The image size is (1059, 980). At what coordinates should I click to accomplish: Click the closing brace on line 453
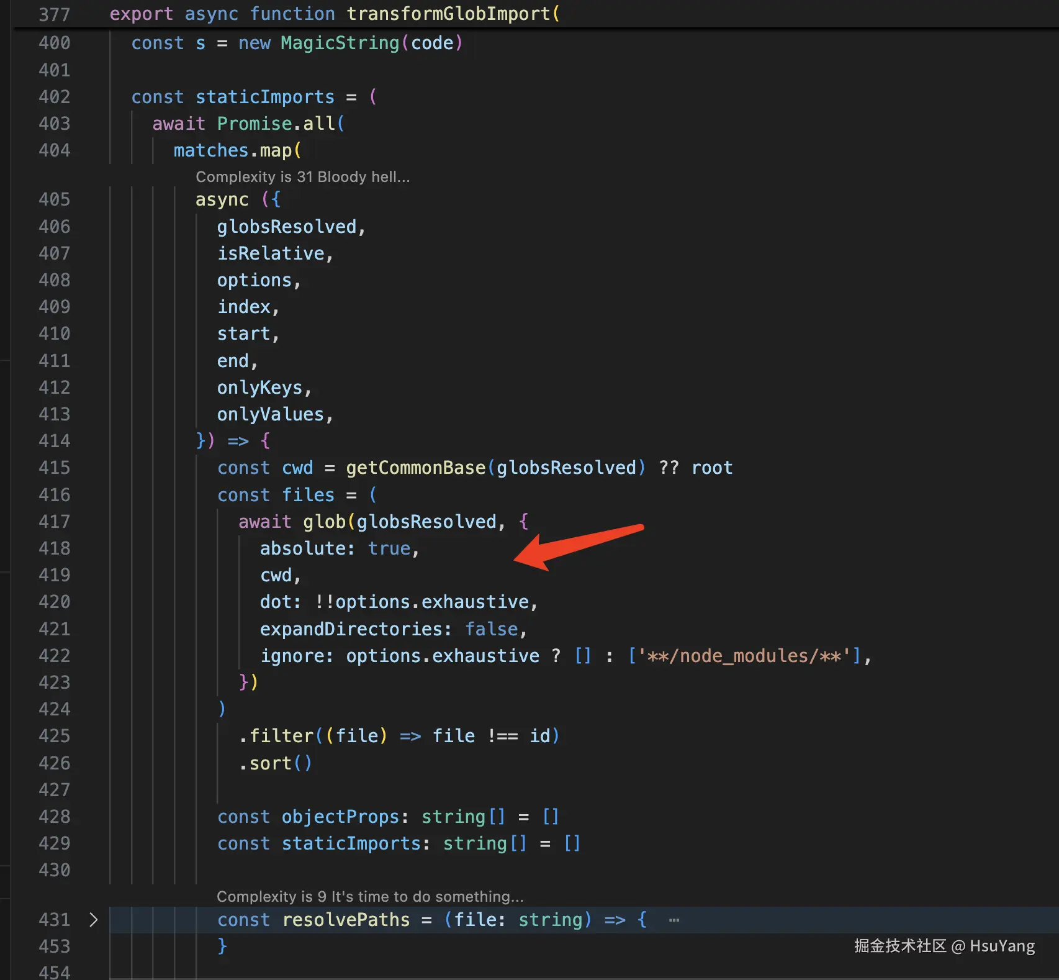pos(222,946)
